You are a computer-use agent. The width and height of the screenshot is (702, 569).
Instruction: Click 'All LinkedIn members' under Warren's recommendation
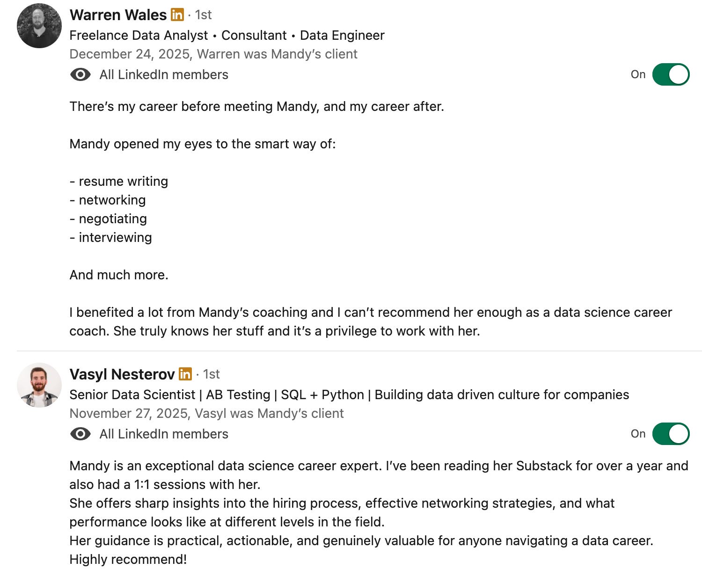(x=164, y=74)
